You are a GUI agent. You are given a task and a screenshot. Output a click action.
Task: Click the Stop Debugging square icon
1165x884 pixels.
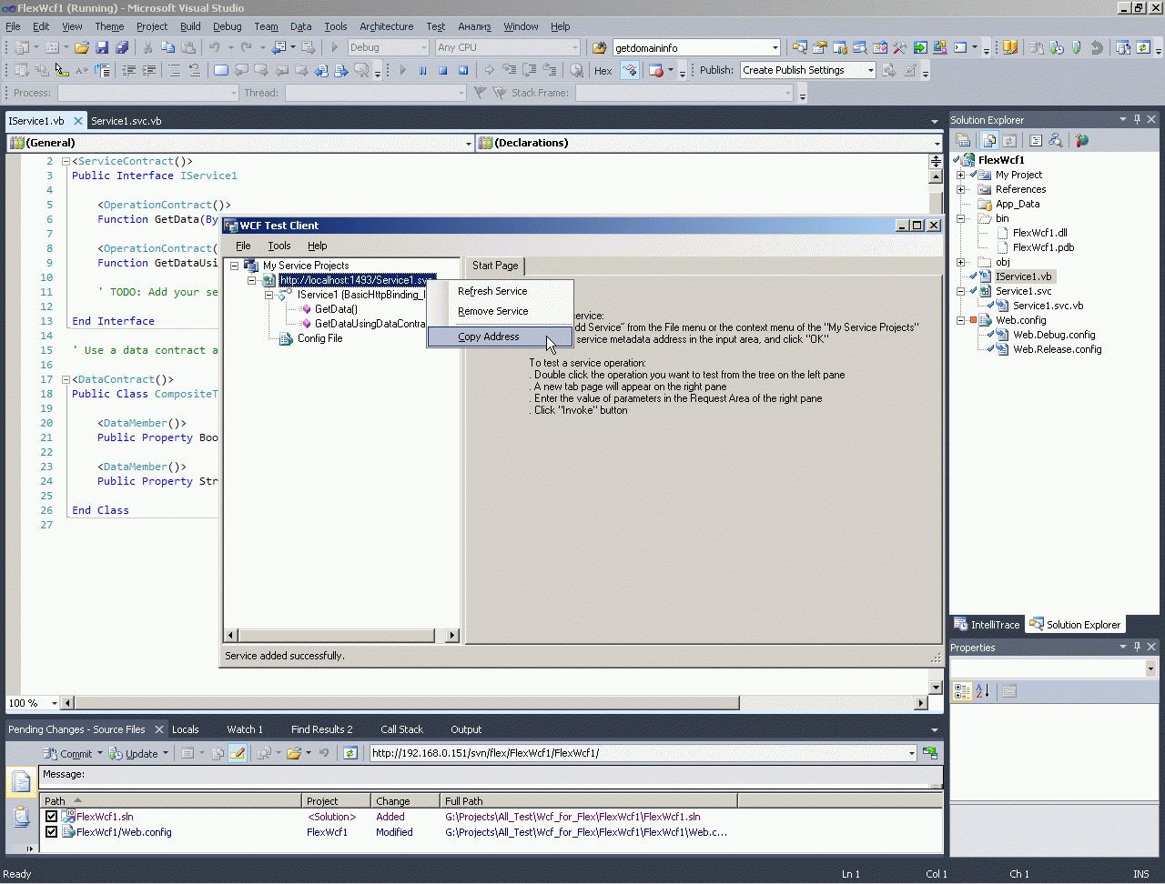(442, 70)
